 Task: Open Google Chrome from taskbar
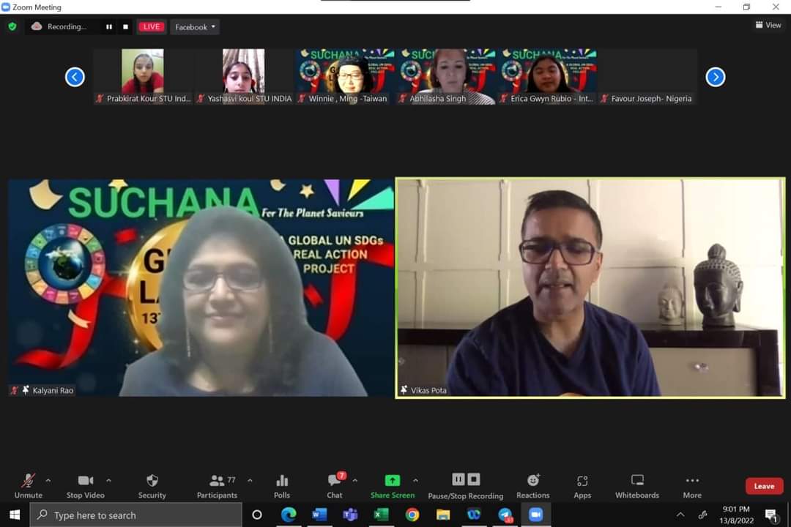412,515
